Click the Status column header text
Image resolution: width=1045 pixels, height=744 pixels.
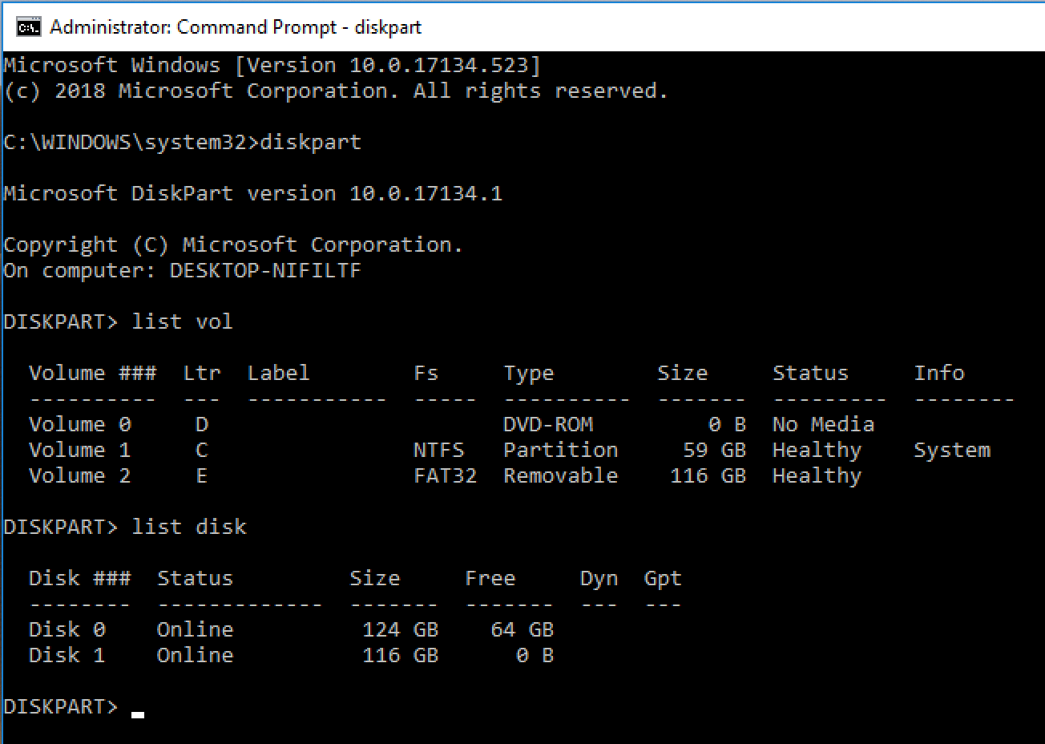[810, 373]
